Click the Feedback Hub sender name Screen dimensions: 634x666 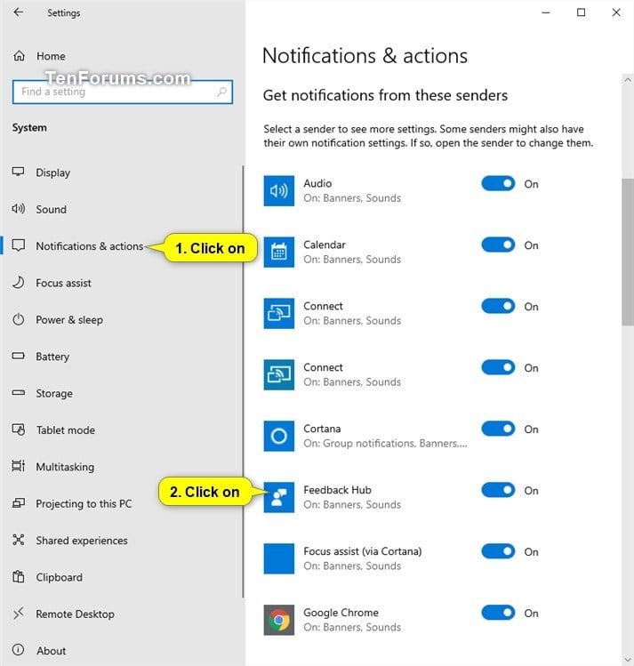(x=337, y=490)
